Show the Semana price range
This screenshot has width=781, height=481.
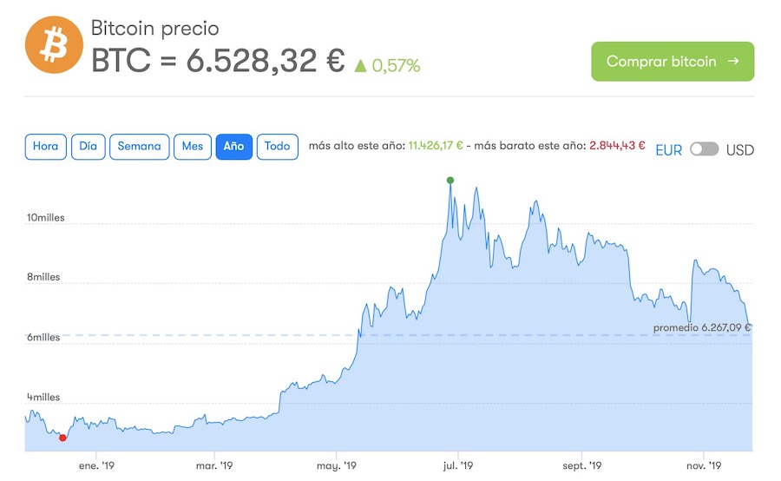coord(139,147)
